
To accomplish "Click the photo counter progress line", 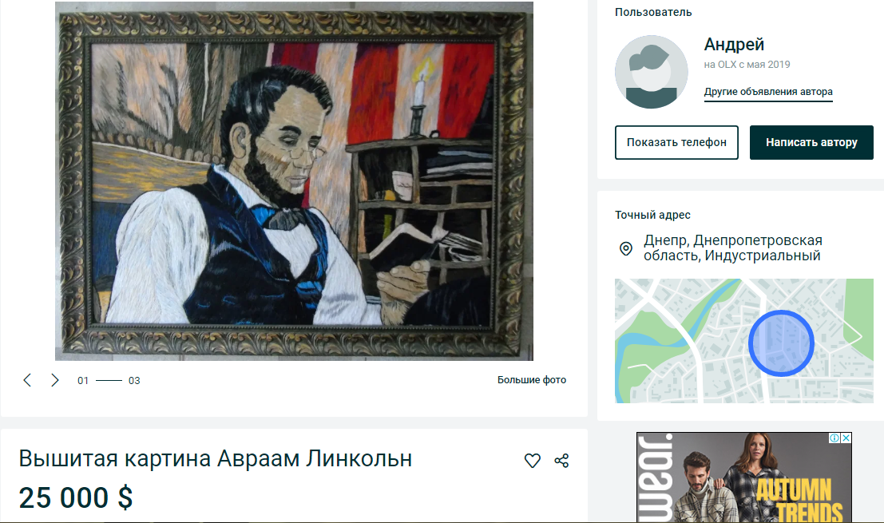I will click(109, 380).
